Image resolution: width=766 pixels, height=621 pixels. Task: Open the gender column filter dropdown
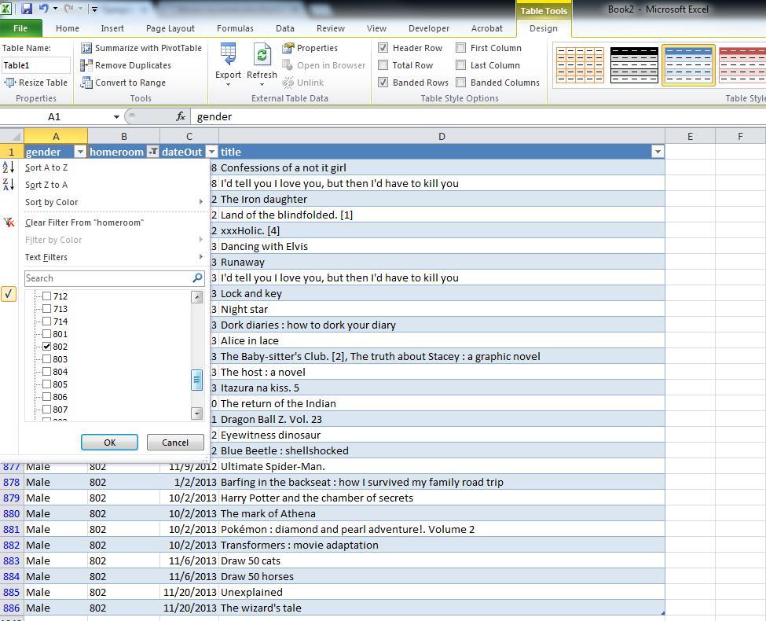pyautogui.click(x=79, y=152)
